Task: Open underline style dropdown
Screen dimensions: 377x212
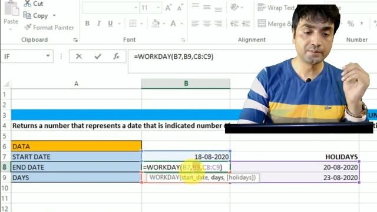Action: [119, 24]
